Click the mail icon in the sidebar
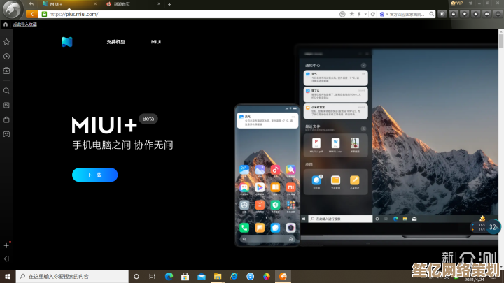 pyautogui.click(x=6, y=71)
